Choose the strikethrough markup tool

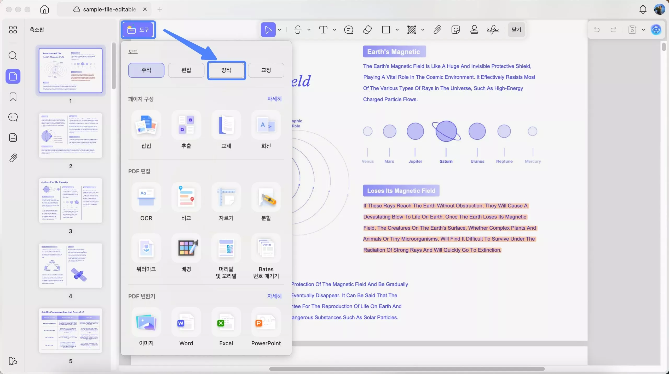tap(298, 30)
